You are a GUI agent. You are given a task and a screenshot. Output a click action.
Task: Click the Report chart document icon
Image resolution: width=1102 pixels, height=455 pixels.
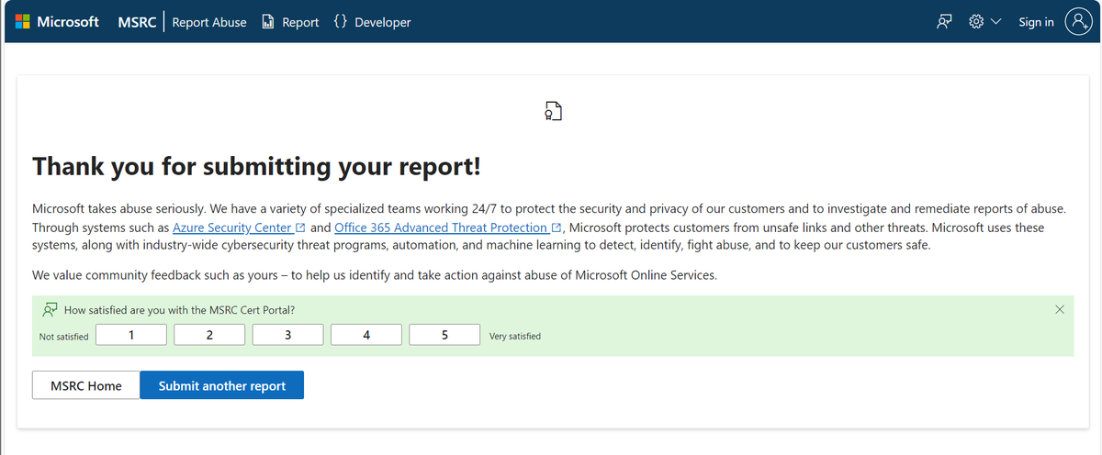(268, 22)
